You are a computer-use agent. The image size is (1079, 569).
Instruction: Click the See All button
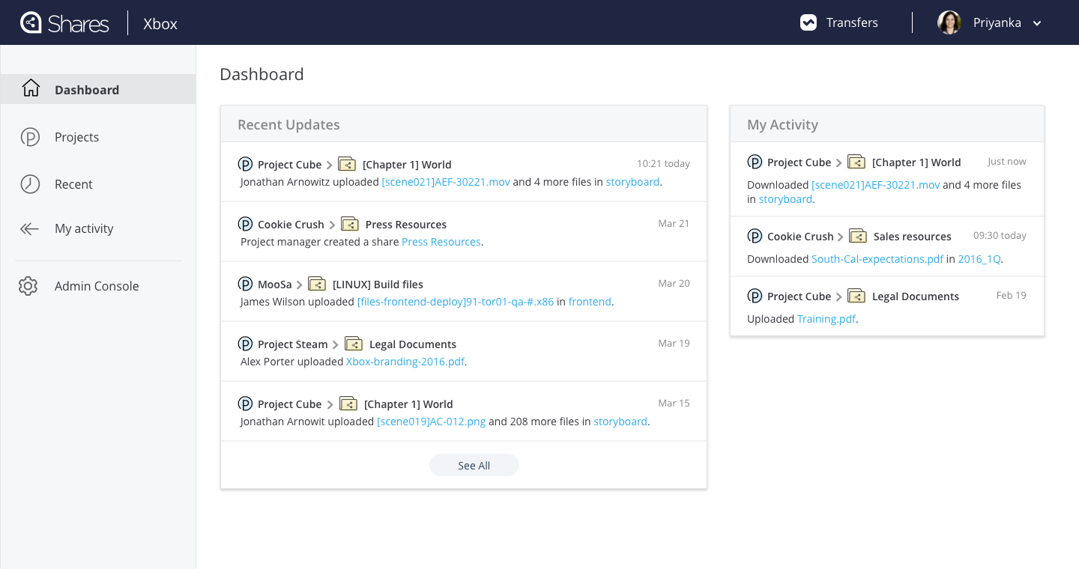pos(474,465)
